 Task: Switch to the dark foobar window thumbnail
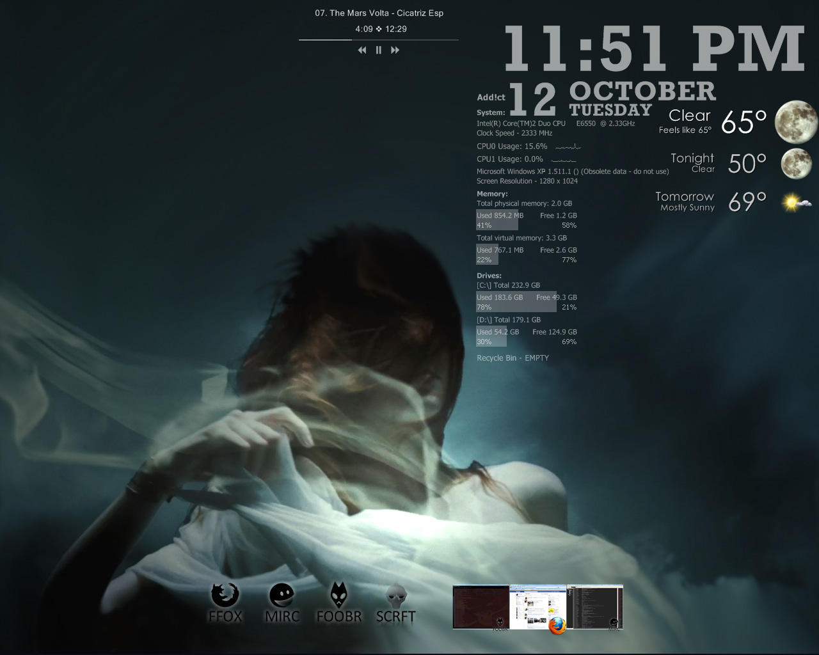[481, 607]
